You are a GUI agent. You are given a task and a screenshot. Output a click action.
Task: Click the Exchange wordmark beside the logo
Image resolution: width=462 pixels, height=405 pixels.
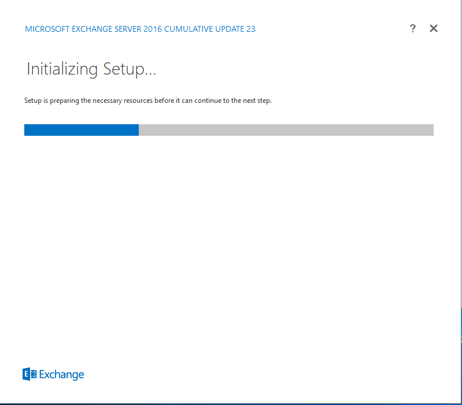click(61, 374)
